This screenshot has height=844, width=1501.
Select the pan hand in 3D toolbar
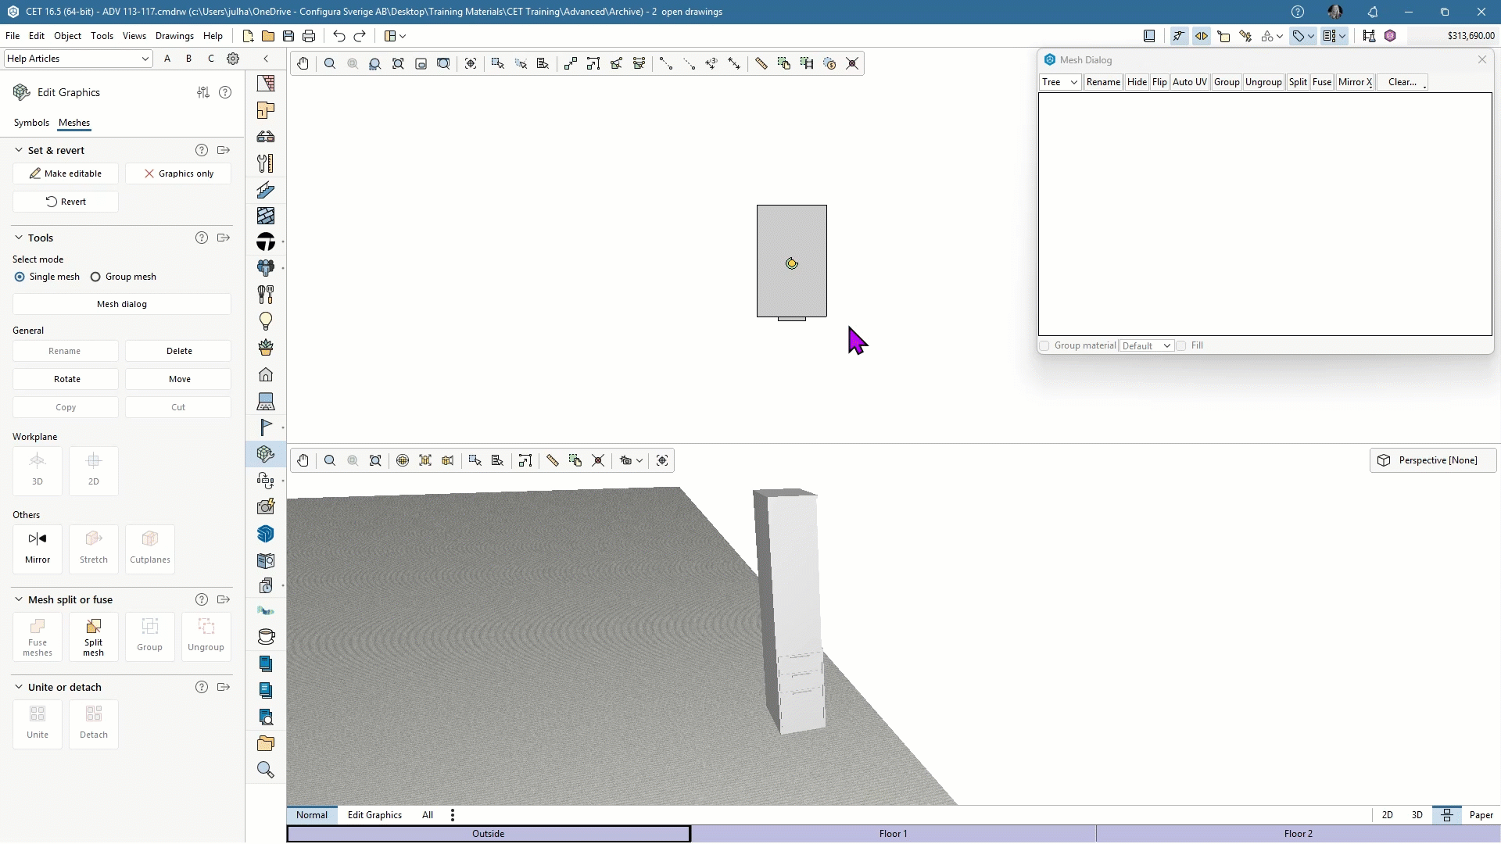pos(303,461)
